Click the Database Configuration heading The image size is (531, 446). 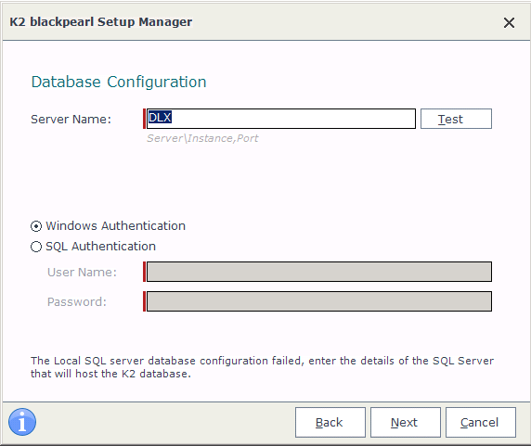click(x=119, y=82)
